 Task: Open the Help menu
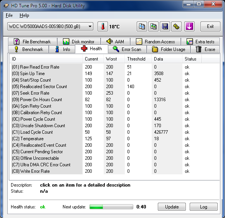point(24,15)
